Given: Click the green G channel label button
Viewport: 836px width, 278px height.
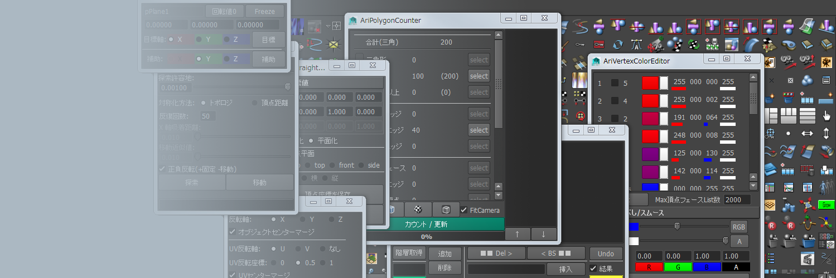Looking at the screenshot, I should tap(678, 267).
